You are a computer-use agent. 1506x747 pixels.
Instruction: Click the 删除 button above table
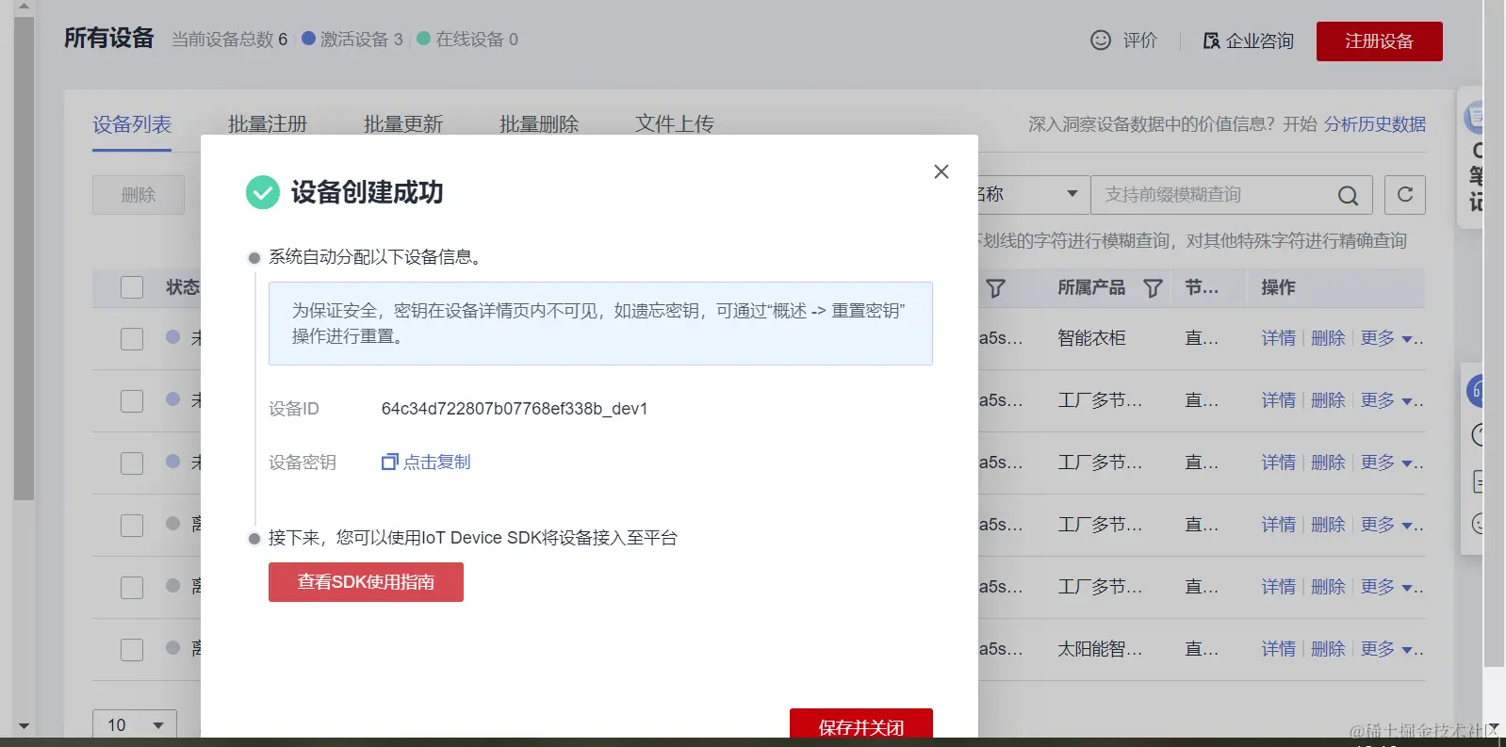(139, 195)
